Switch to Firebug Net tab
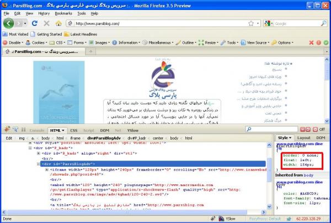 coord(118,130)
